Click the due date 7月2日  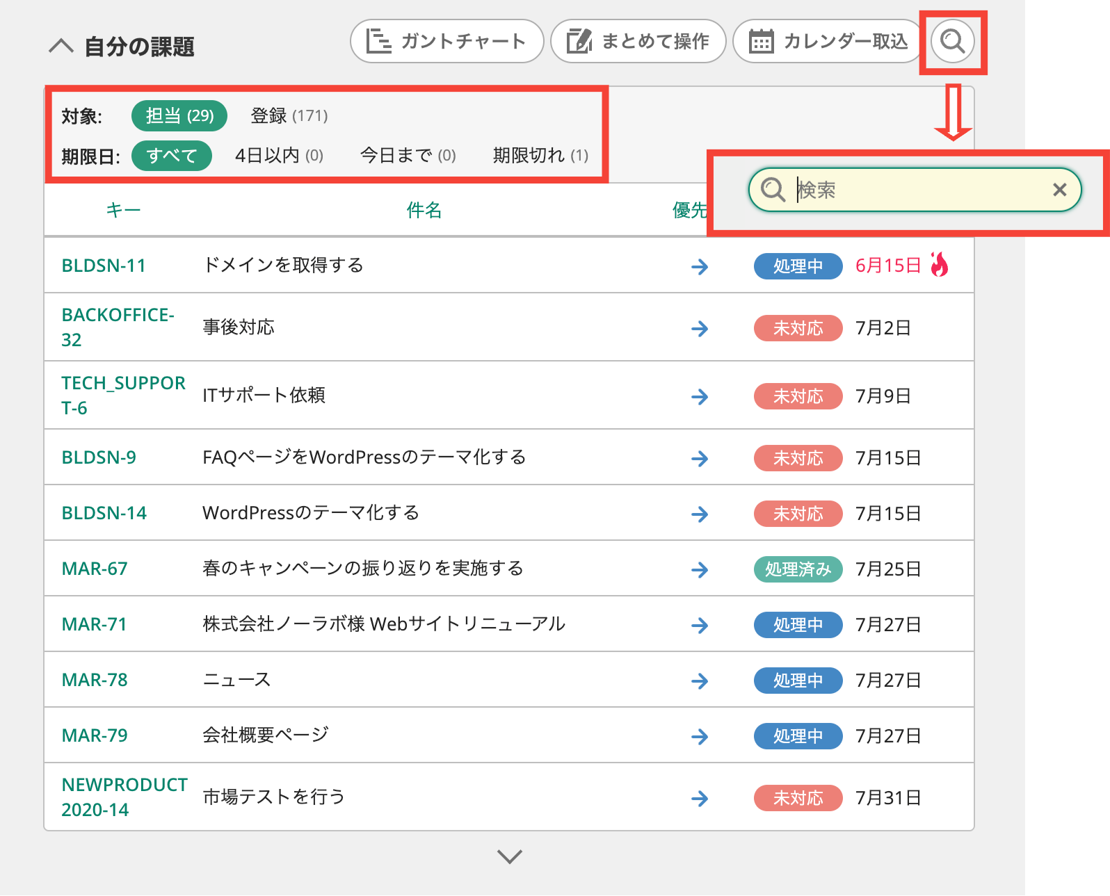[883, 327]
